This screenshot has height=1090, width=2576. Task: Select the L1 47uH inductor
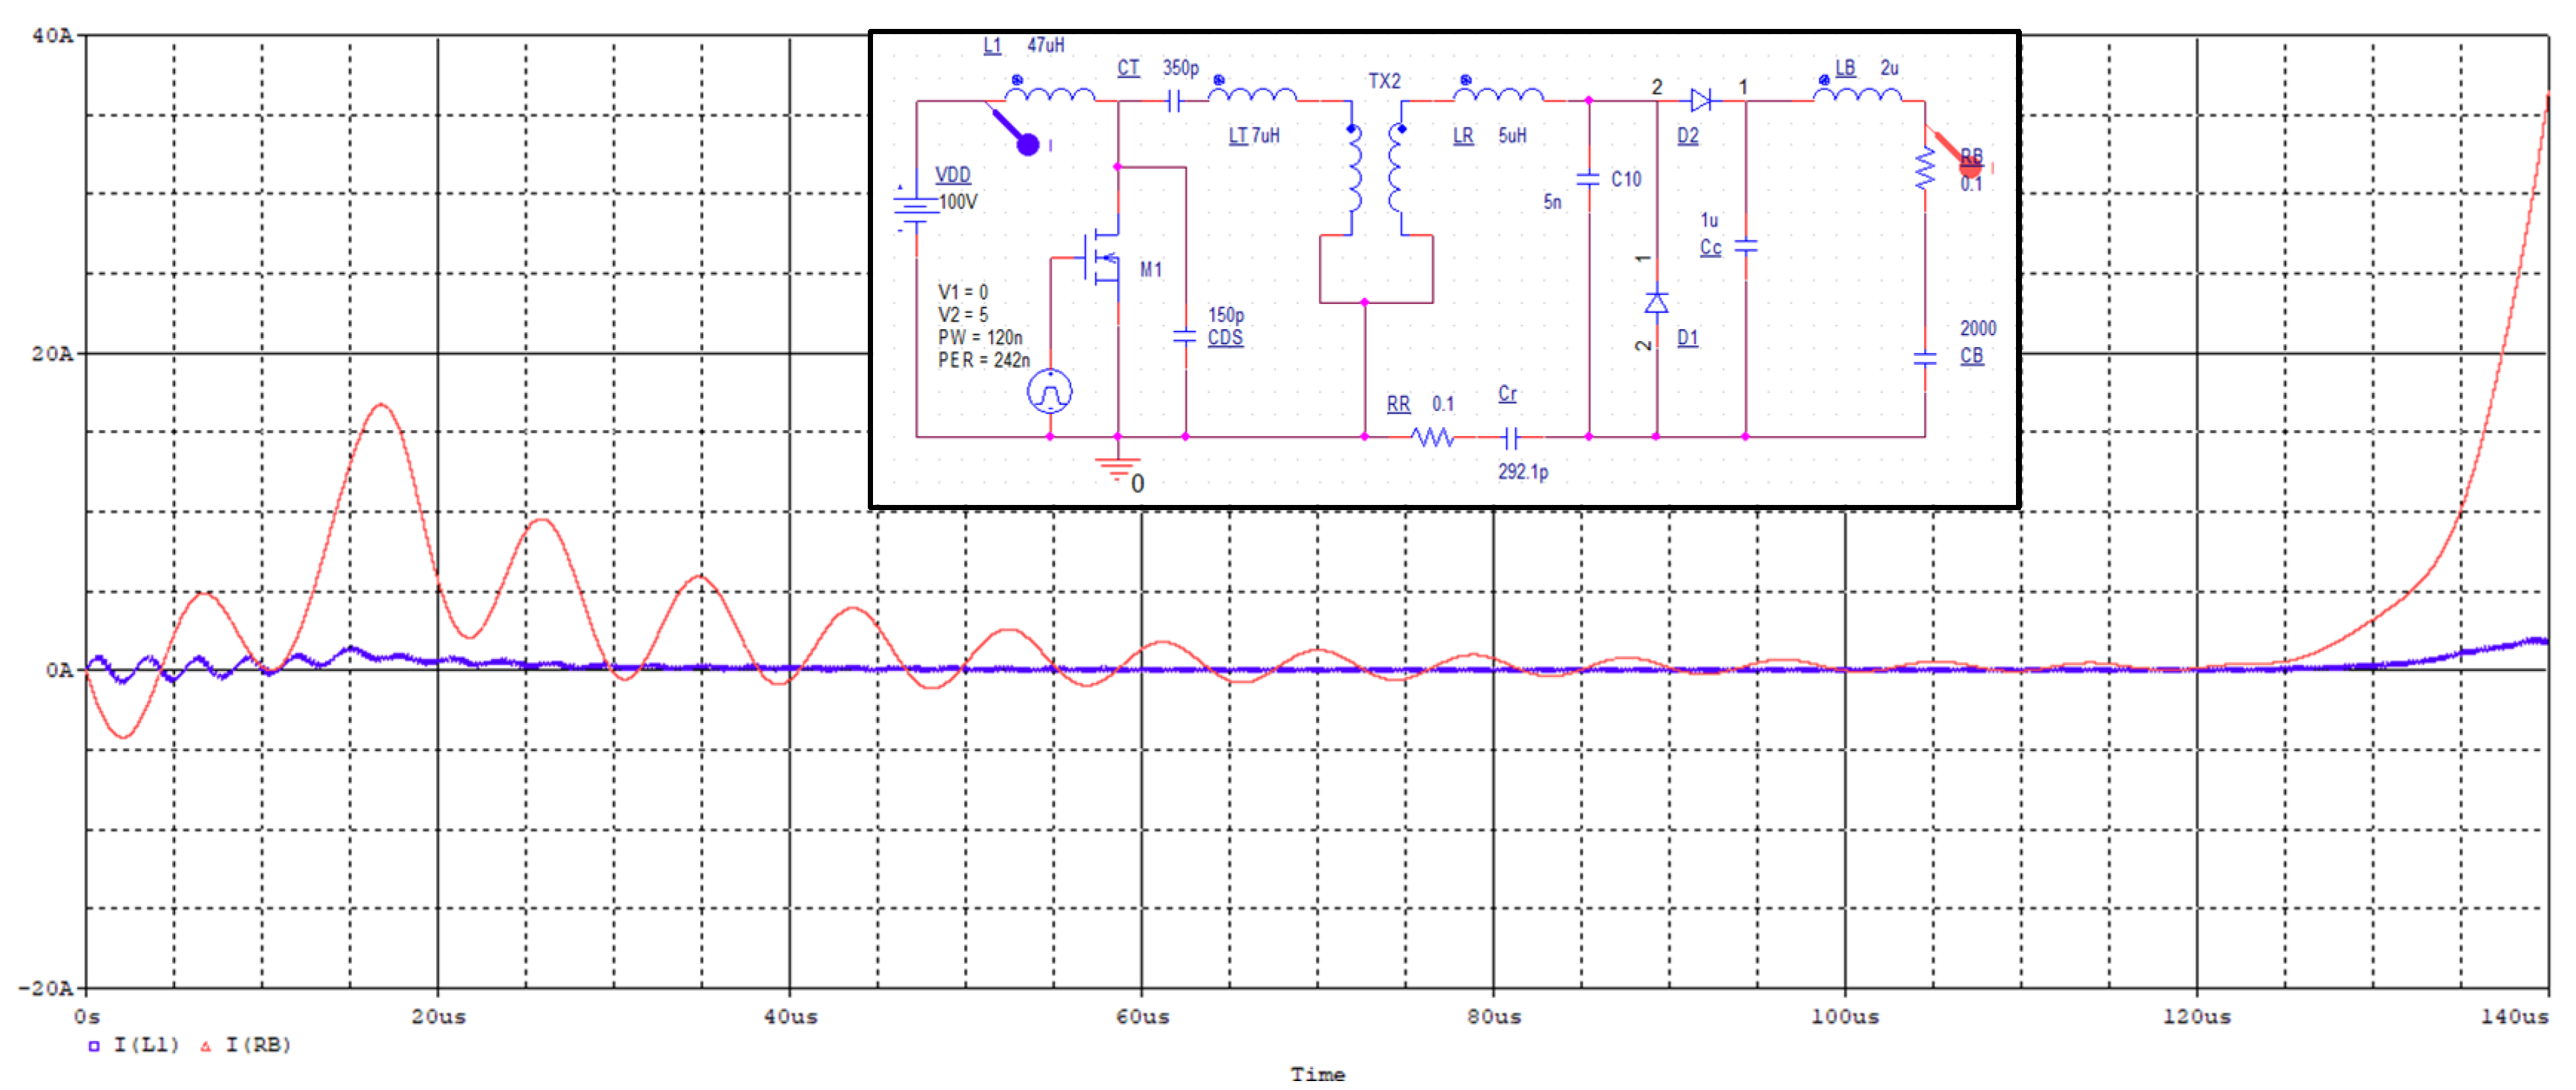(x=1049, y=96)
